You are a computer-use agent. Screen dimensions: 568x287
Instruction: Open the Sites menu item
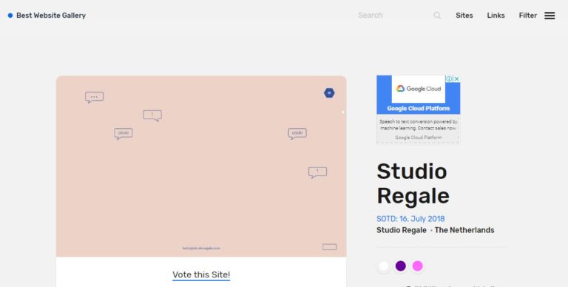[464, 16]
